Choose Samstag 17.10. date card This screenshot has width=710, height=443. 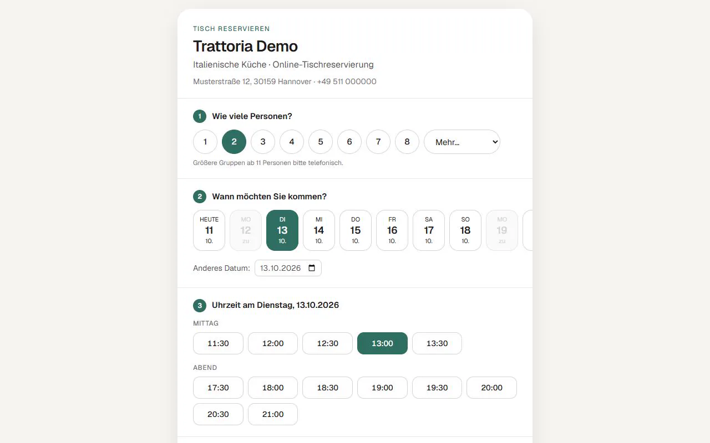[x=429, y=230]
